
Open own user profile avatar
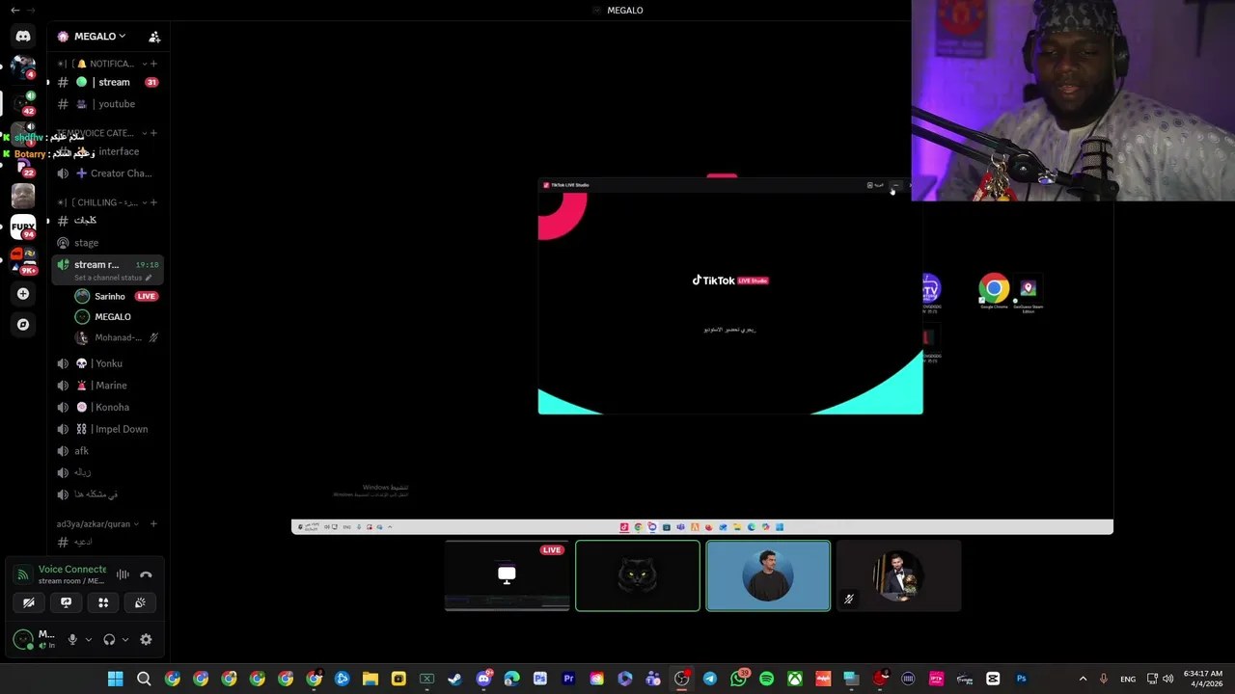pos(23,639)
